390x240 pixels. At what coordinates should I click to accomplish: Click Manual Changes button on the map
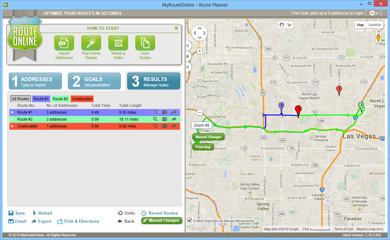(209, 137)
